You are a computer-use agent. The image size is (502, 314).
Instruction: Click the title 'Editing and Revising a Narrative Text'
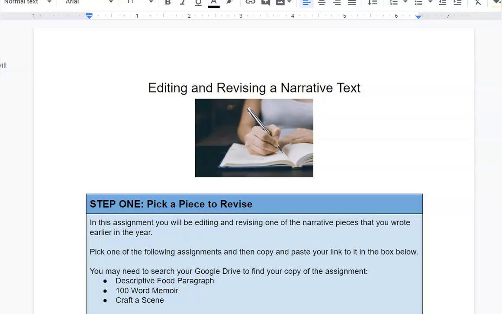[254, 88]
